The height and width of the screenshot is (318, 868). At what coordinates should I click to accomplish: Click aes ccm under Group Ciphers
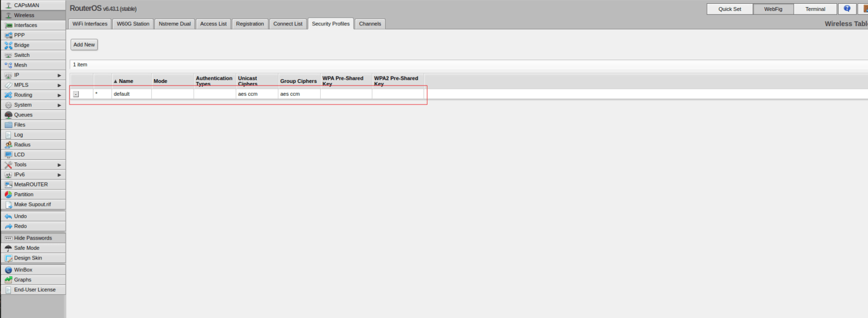click(290, 94)
